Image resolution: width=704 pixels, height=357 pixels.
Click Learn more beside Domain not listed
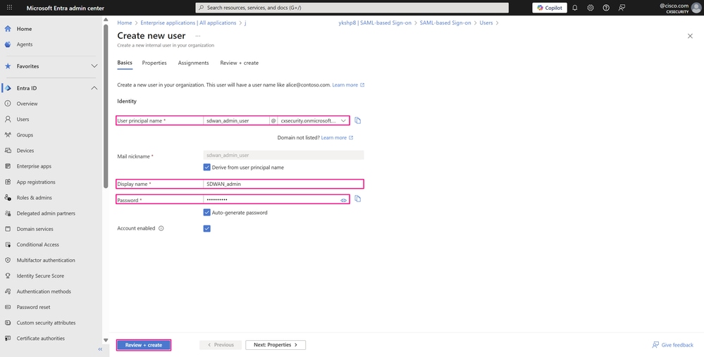tap(337, 138)
